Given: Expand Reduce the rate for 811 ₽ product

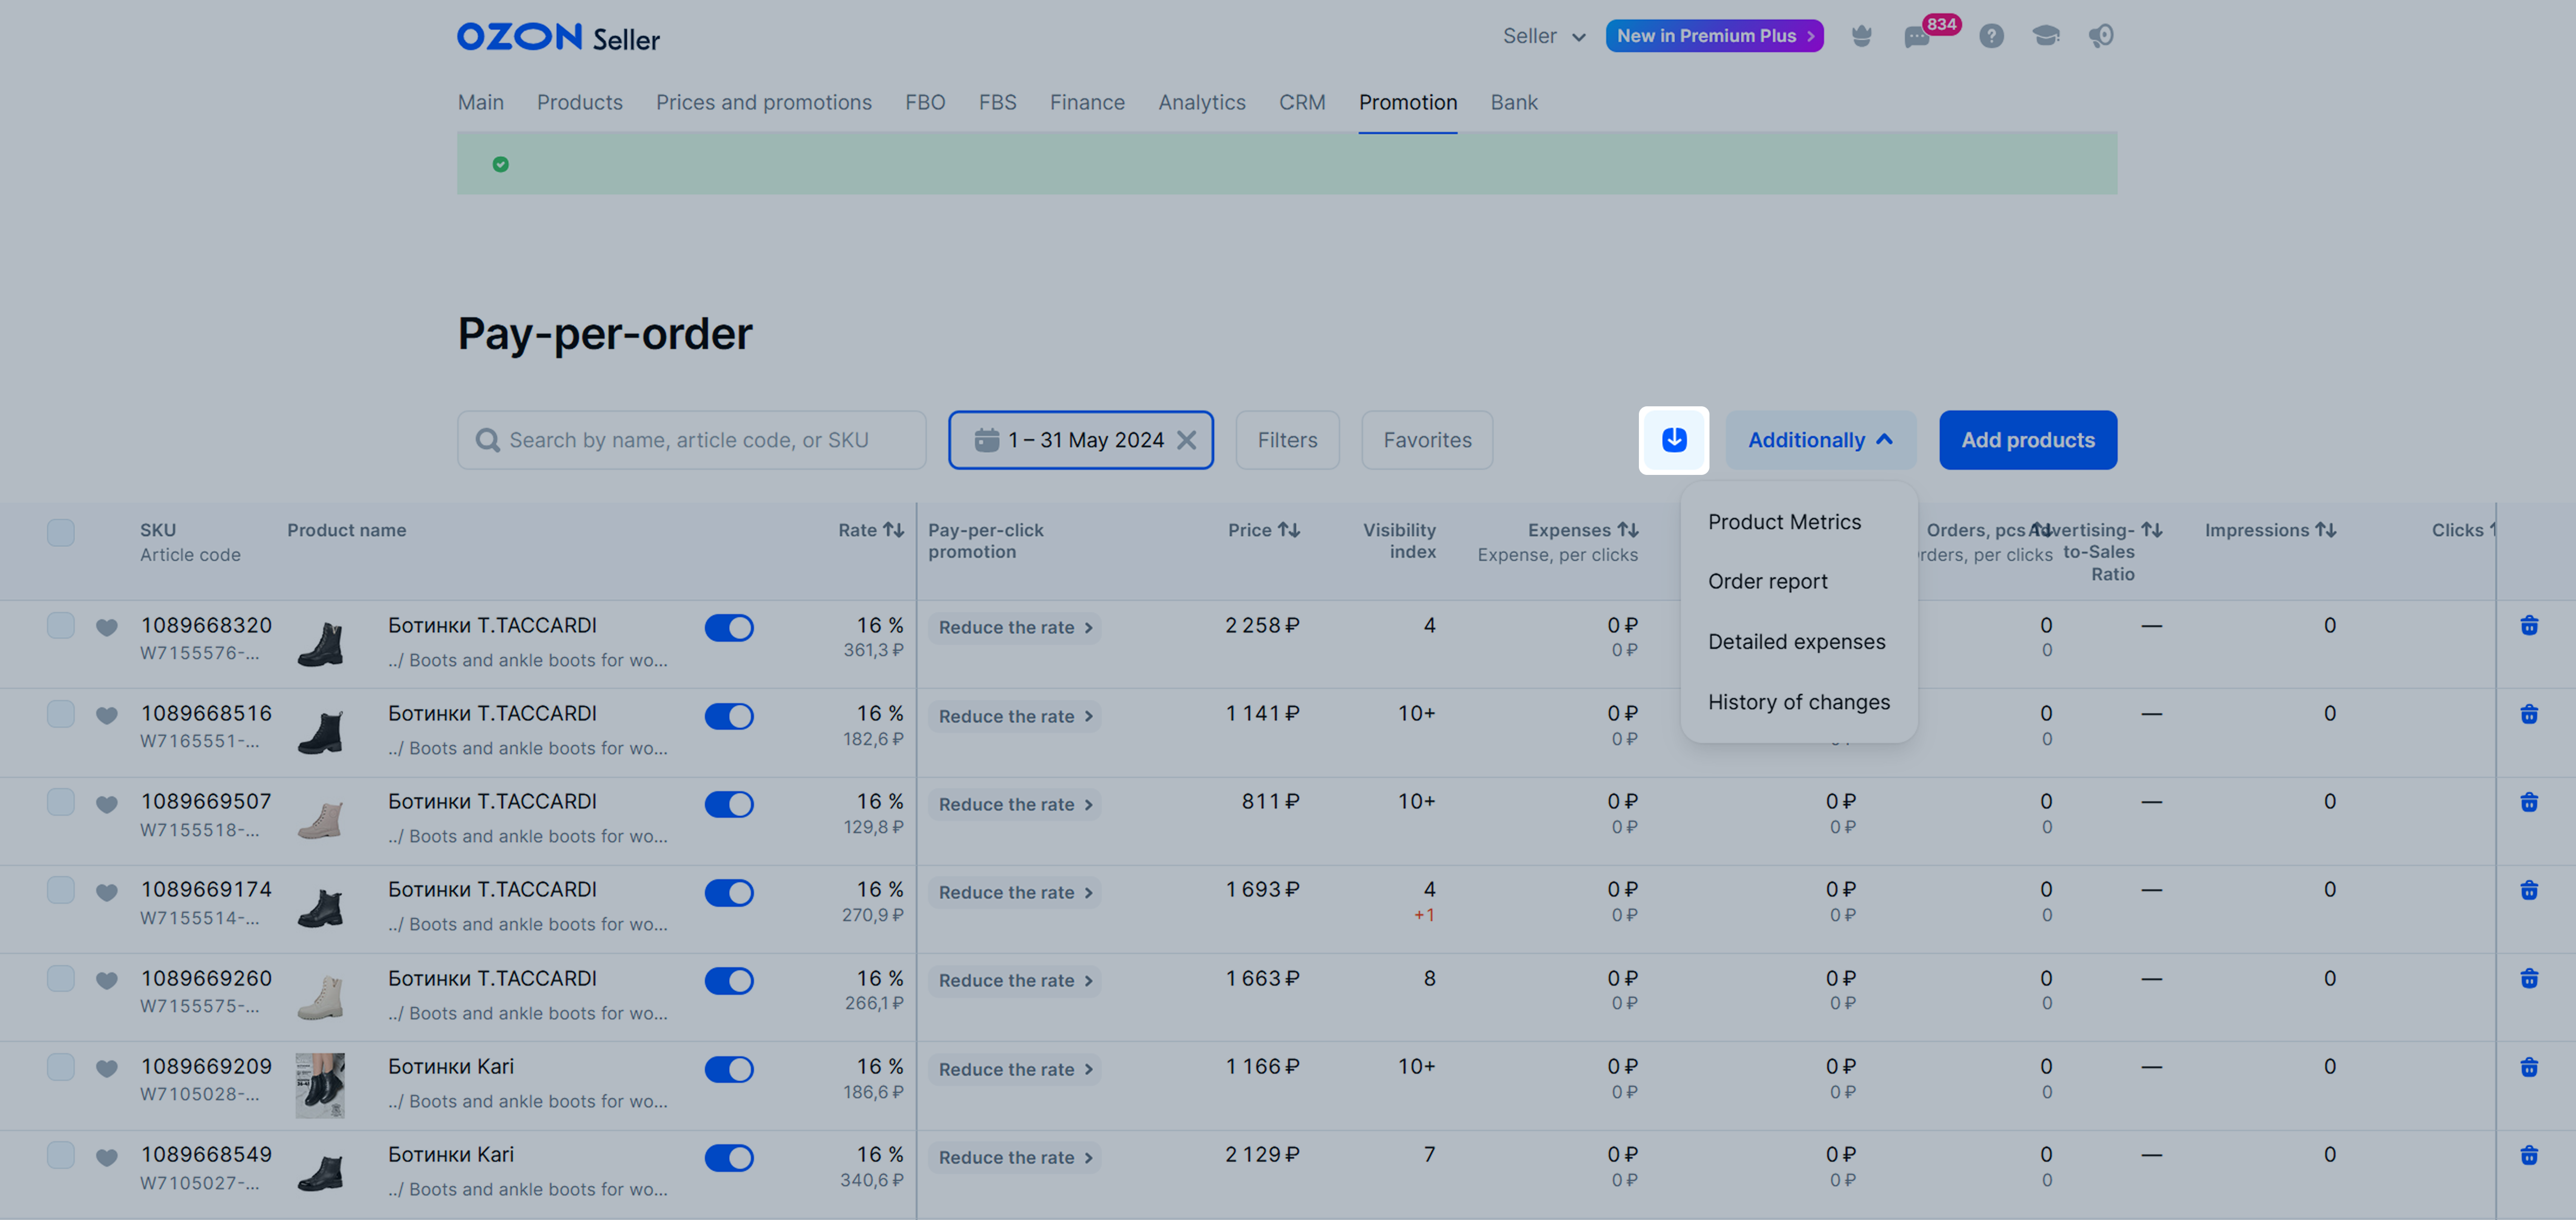Looking at the screenshot, I should coord(1014,804).
